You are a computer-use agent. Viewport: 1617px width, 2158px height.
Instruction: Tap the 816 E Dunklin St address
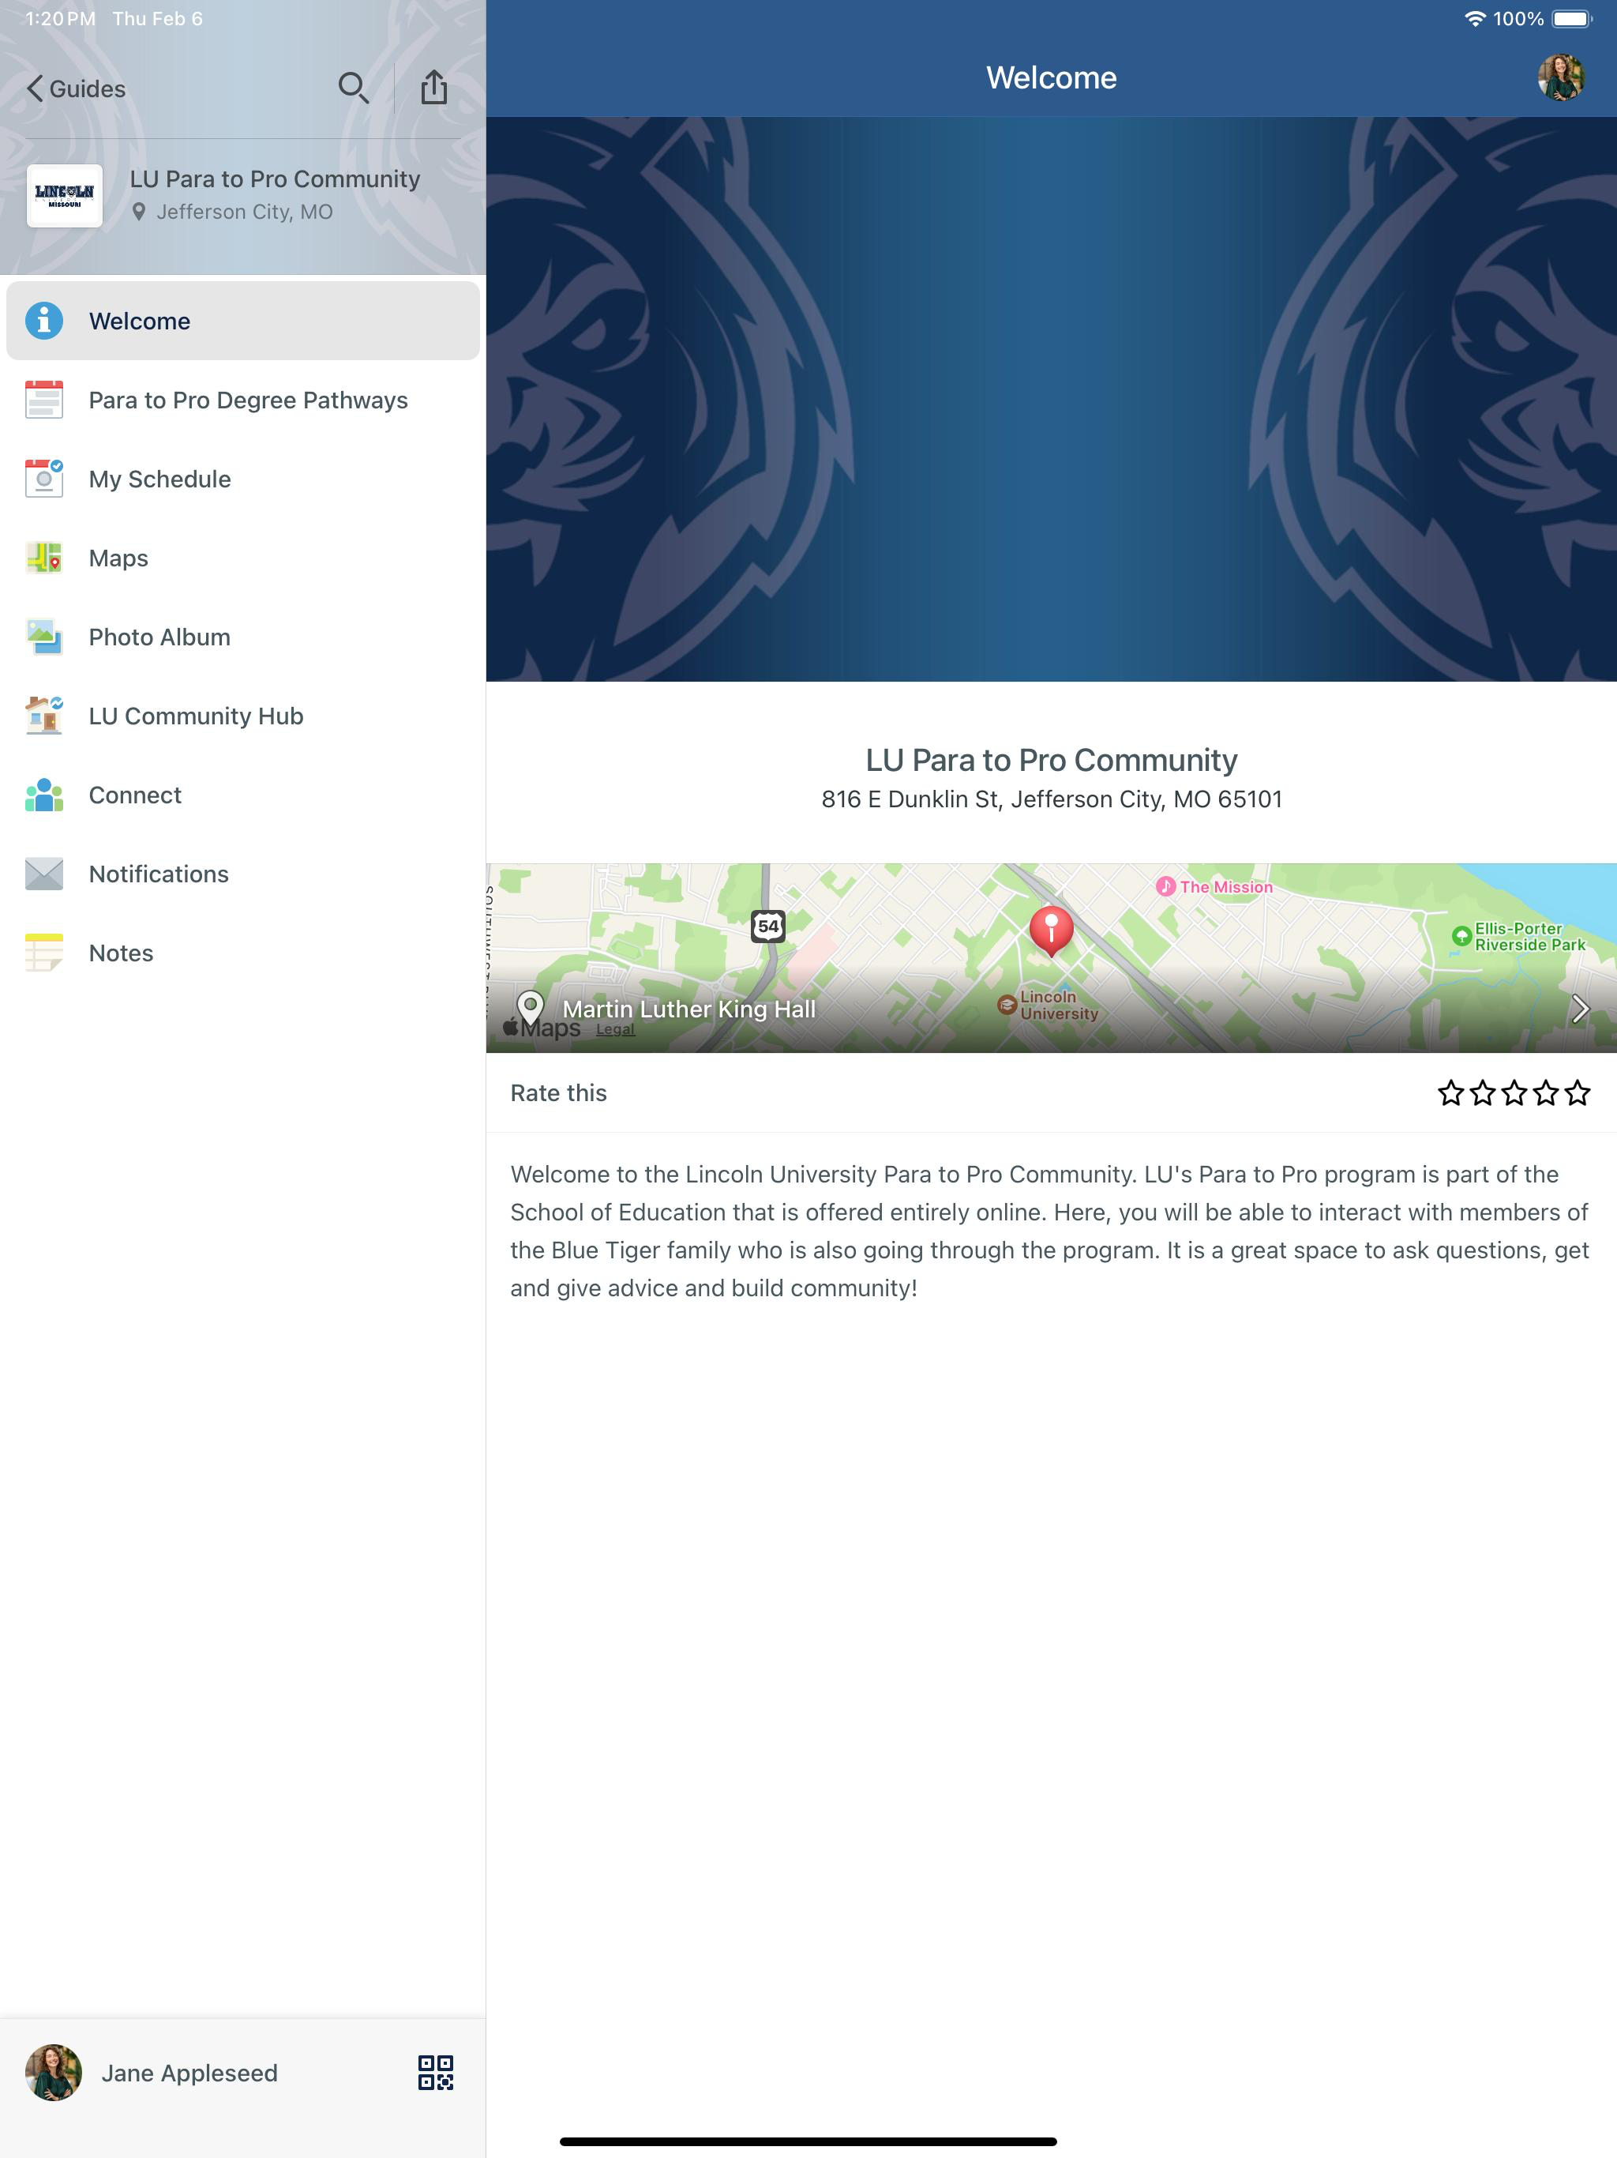click(1052, 799)
